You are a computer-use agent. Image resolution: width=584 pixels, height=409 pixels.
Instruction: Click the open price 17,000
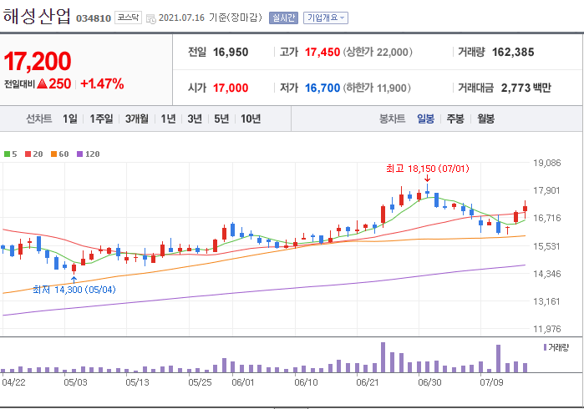coord(230,88)
